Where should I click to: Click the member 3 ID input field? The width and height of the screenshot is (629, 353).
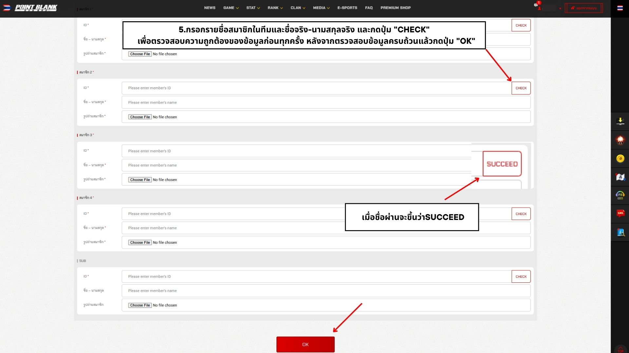coord(295,151)
